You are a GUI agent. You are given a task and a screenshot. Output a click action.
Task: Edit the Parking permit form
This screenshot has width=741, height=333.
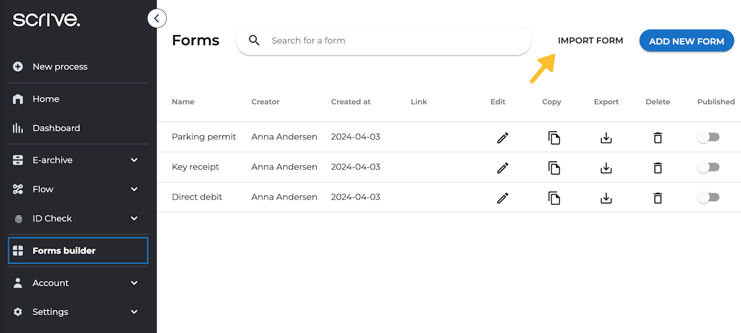pyautogui.click(x=502, y=138)
